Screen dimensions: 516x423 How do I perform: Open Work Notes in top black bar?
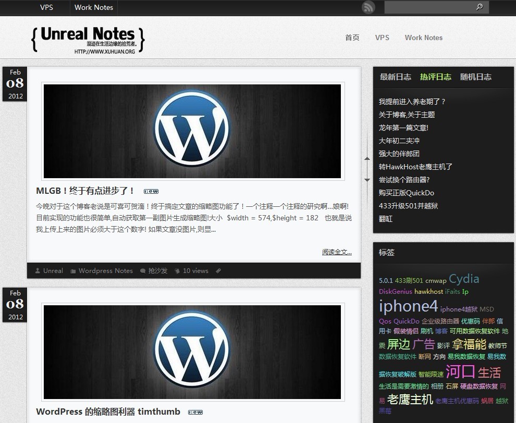[94, 7]
